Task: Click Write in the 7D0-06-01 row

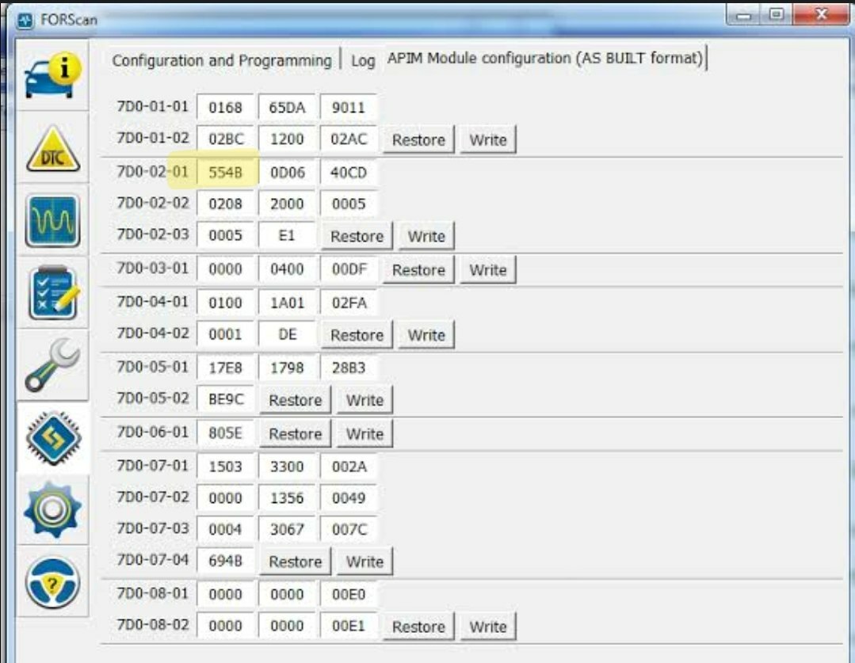Action: pyautogui.click(x=365, y=433)
